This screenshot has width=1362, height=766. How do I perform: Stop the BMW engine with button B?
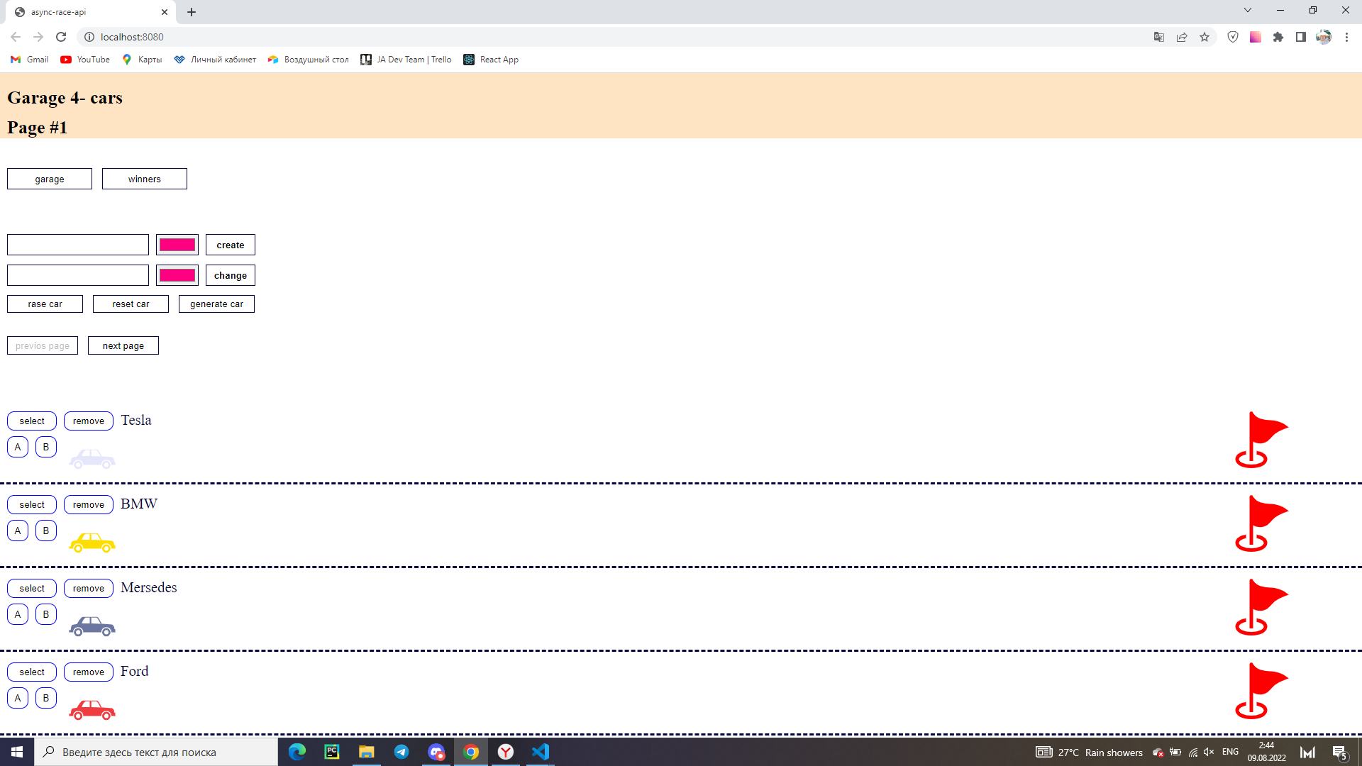tap(46, 531)
